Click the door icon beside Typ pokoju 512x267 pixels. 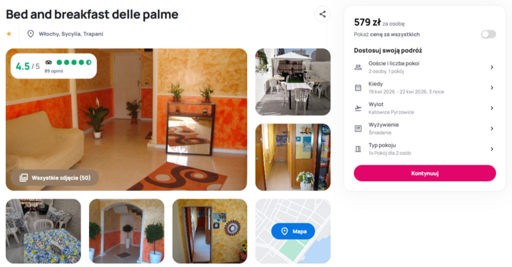click(358, 149)
